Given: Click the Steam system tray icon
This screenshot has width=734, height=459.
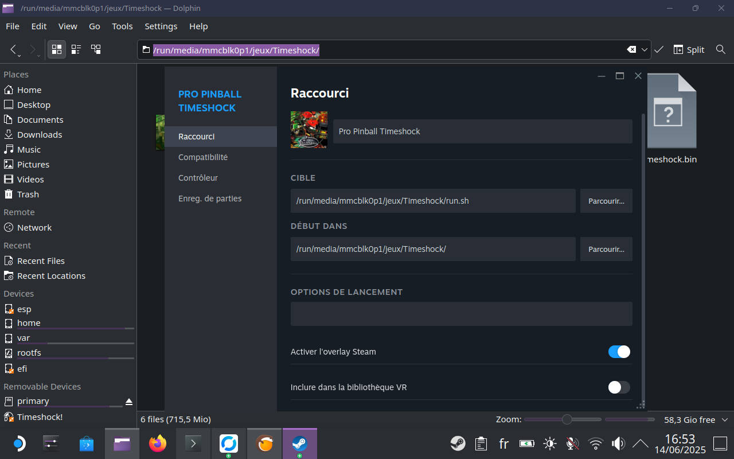Looking at the screenshot, I should pos(458,444).
